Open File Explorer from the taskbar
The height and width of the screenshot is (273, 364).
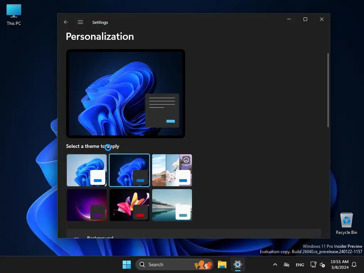coord(222,264)
